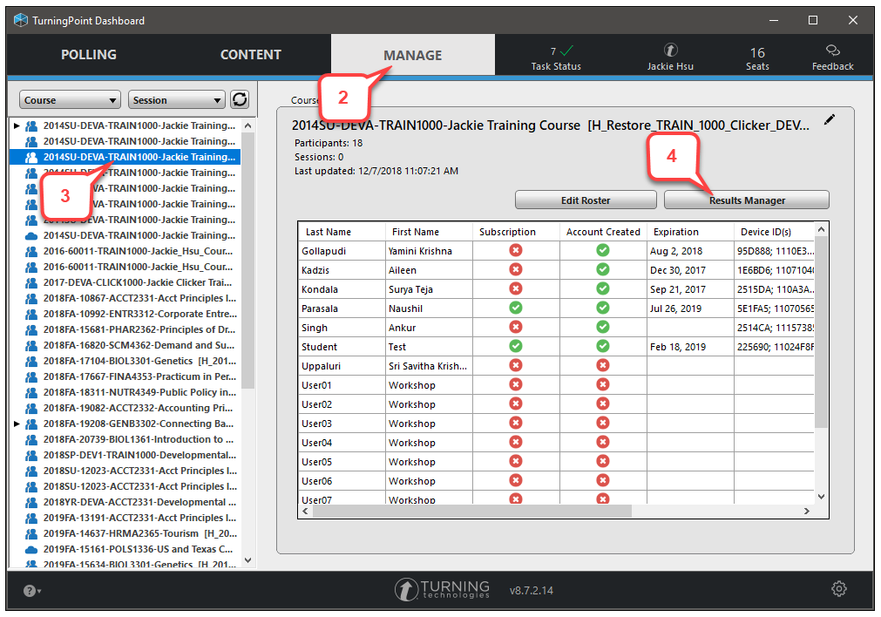The height and width of the screenshot is (617, 881).
Task: Click User01's red subscription icon
Action: [515, 384]
